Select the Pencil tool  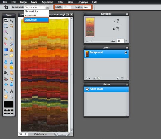[6, 38]
